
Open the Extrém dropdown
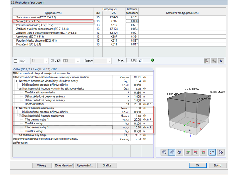coord(103,61)
